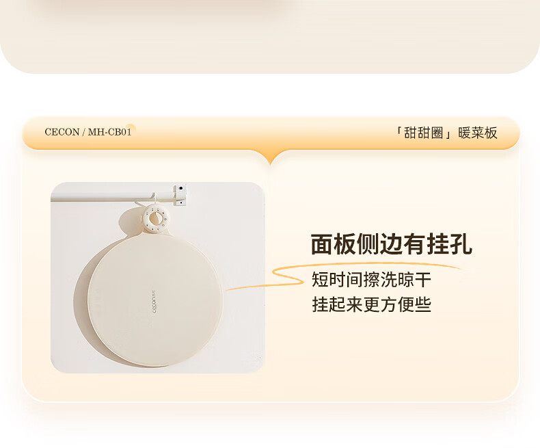The image size is (540, 448).
Task: Click the line 短时间擦洗晾干
Action: (x=371, y=280)
